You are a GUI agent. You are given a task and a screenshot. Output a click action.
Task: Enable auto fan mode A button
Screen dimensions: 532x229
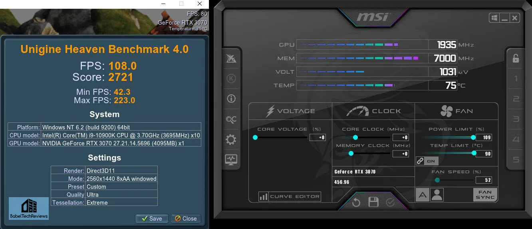[x=423, y=195]
